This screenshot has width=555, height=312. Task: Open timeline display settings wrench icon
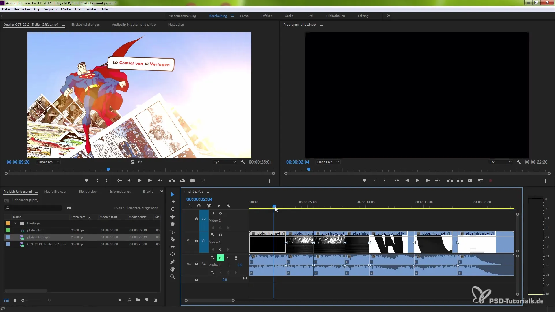pyautogui.click(x=228, y=206)
